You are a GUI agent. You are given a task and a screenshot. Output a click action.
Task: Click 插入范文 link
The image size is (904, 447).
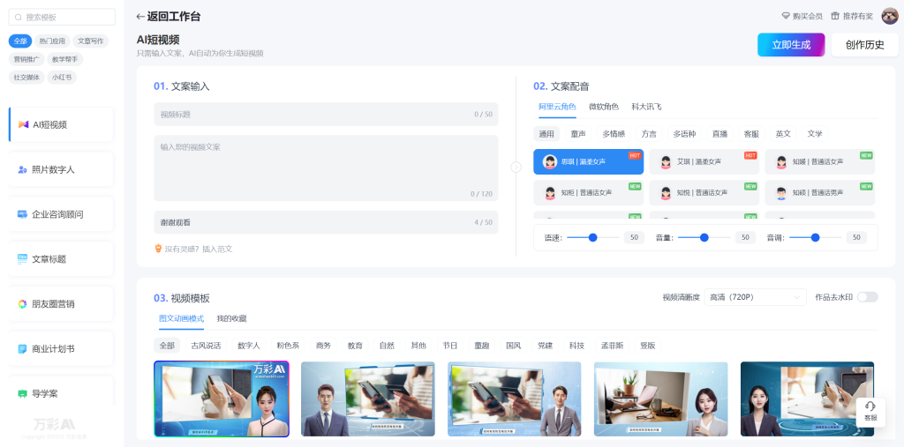217,249
